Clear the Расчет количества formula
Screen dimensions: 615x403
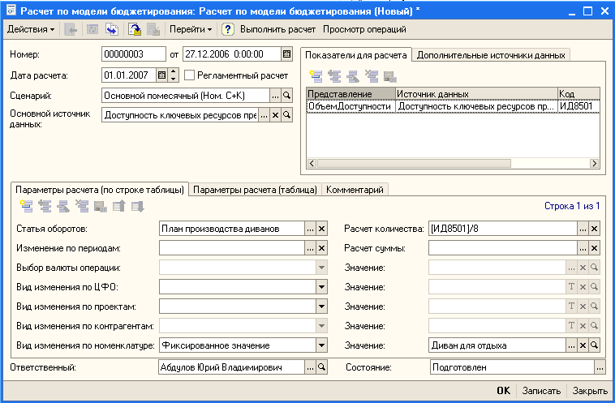click(594, 229)
